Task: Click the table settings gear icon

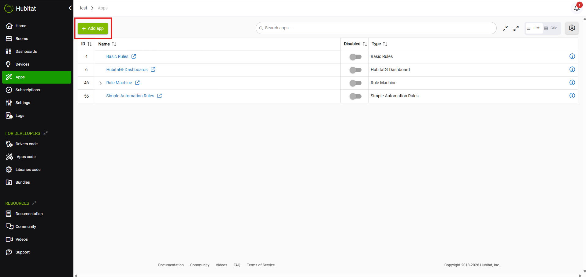Action: [572, 28]
